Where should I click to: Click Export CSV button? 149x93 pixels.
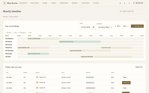coord(139,67)
